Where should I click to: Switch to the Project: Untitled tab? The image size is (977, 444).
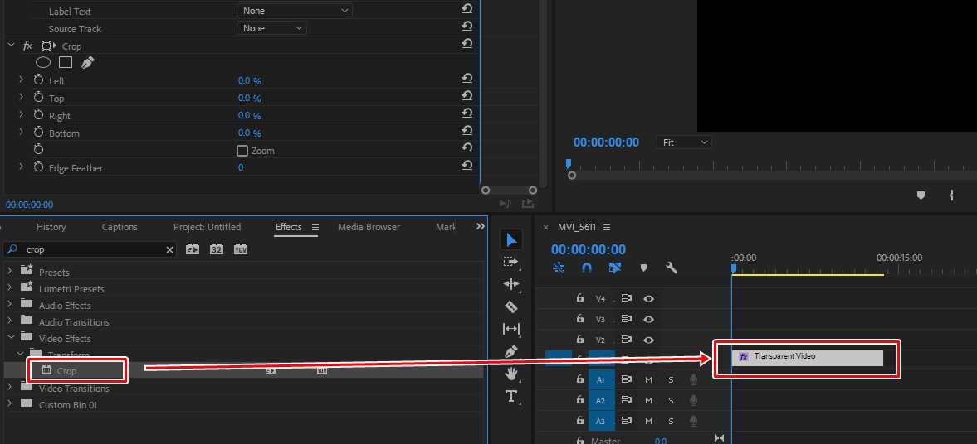pos(207,227)
